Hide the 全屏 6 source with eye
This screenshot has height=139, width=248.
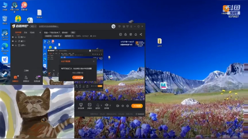point(13,45)
